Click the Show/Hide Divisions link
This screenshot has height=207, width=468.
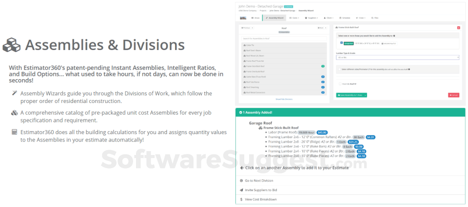coord(284,99)
